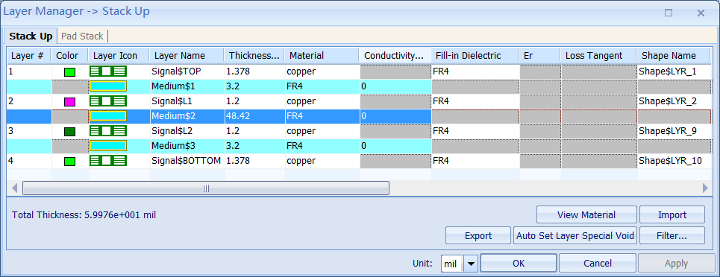Image resolution: width=720 pixels, height=277 pixels.
Task: Click the Medium$2 thickness cell 48.42
Action: [x=254, y=116]
